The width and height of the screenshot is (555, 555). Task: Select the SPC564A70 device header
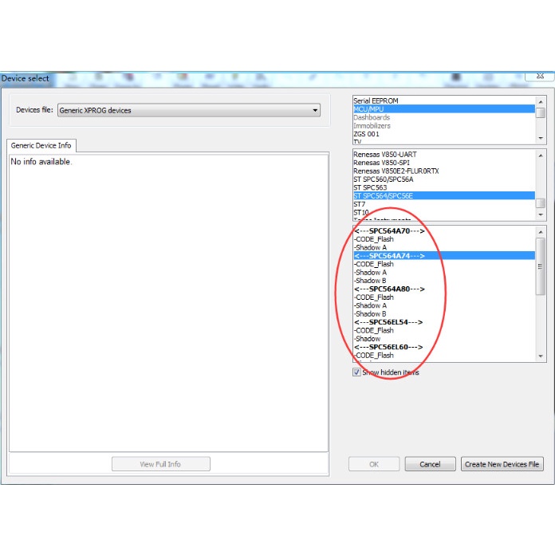coord(389,231)
